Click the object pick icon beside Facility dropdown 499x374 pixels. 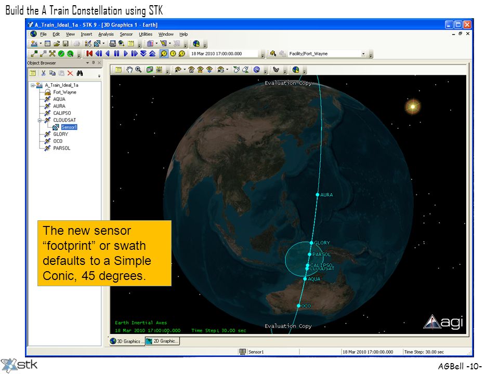(273, 54)
